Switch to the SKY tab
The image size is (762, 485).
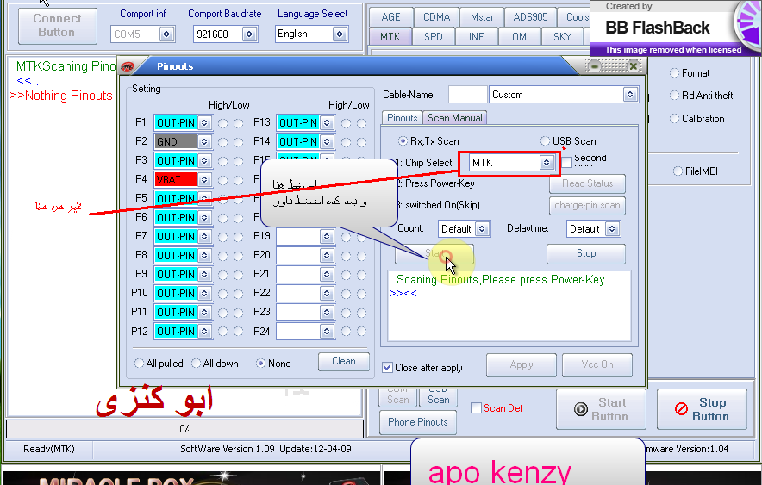tap(562, 37)
